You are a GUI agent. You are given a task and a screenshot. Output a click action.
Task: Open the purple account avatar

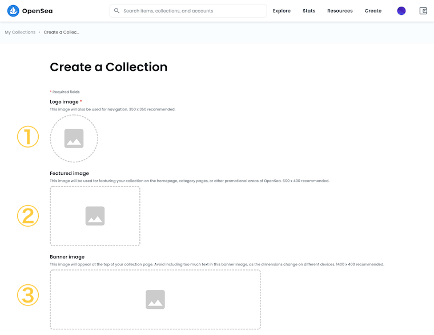401,11
